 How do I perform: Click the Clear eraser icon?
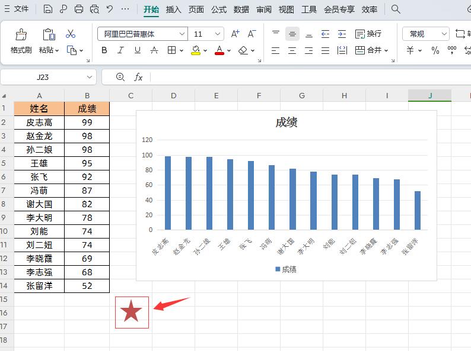(x=243, y=50)
